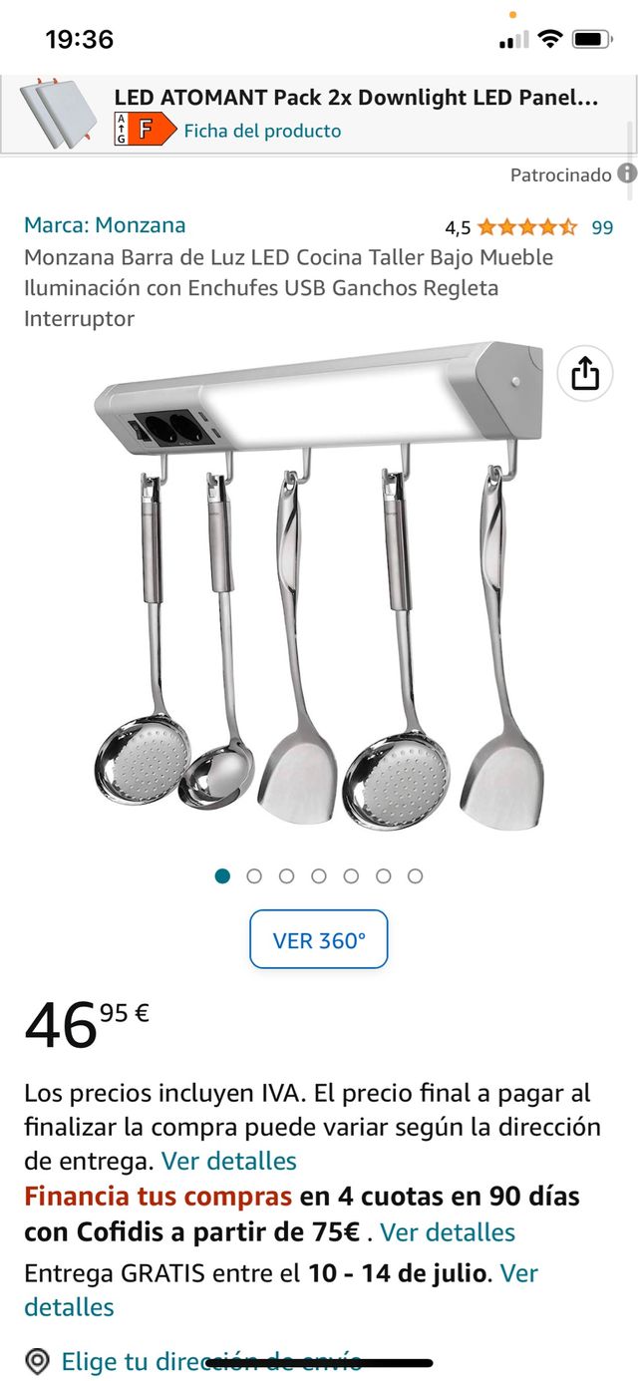Tap the star rating icons

tap(527, 227)
